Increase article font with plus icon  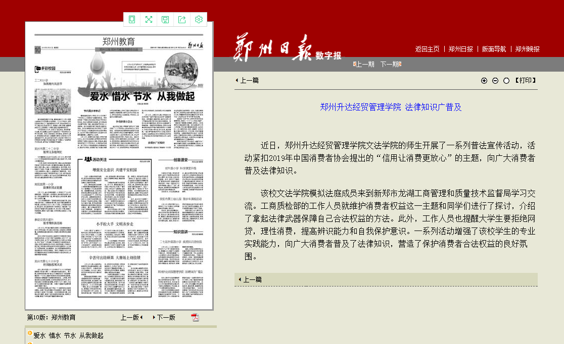(484, 81)
